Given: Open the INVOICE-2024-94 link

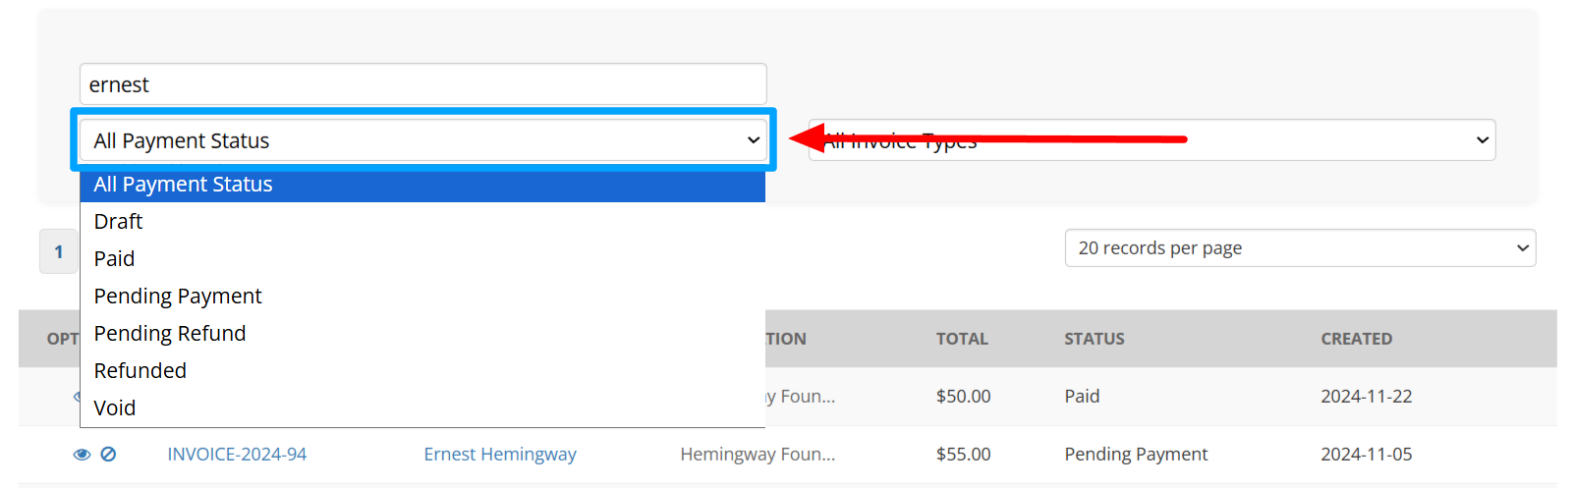Looking at the screenshot, I should click(237, 455).
